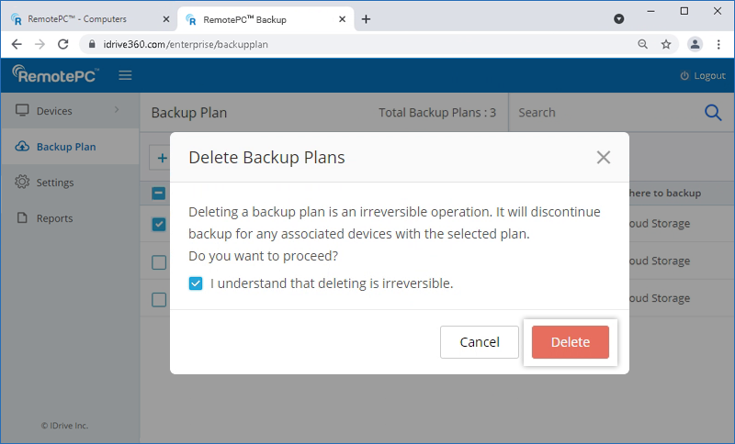The height and width of the screenshot is (444, 735).
Task: Expand the Devices chevron arrow
Action: coord(117,111)
